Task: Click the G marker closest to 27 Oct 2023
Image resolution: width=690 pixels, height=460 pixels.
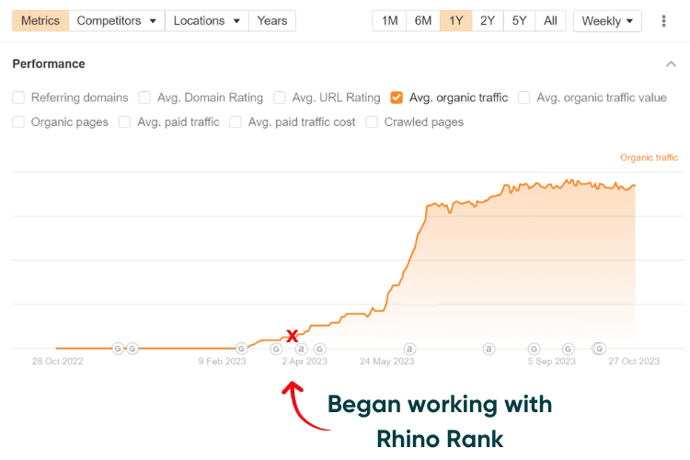Action: pyautogui.click(x=599, y=349)
